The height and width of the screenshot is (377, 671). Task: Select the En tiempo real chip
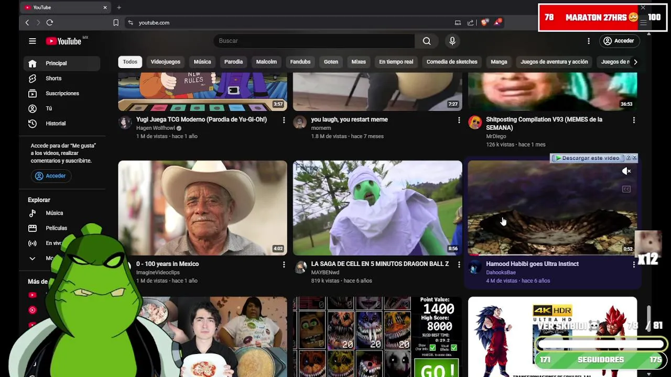(396, 62)
